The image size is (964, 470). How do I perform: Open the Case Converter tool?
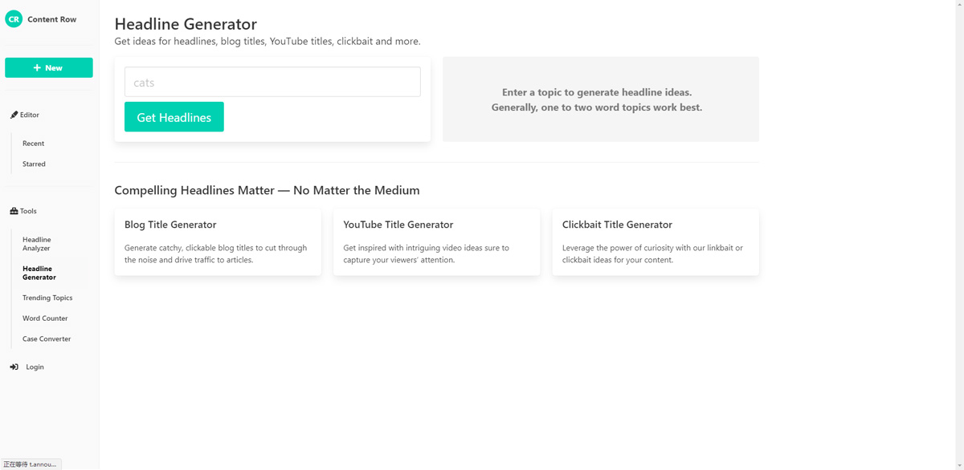click(x=47, y=338)
